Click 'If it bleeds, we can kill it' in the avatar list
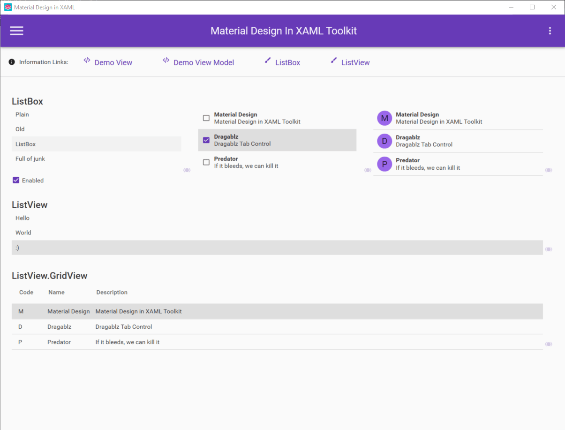Screen dimensions: 565x430 tap(428, 167)
